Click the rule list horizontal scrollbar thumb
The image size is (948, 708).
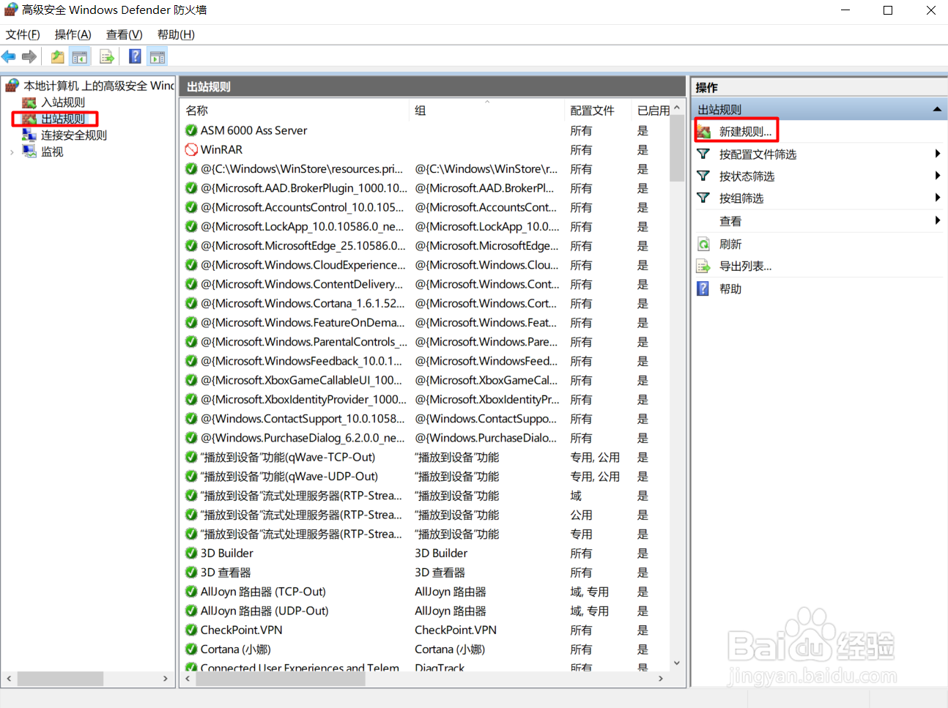click(x=280, y=679)
